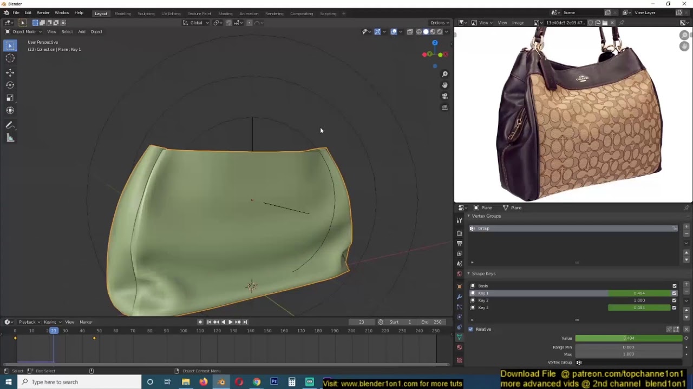Adjust the shape key Value slider

coord(628,338)
